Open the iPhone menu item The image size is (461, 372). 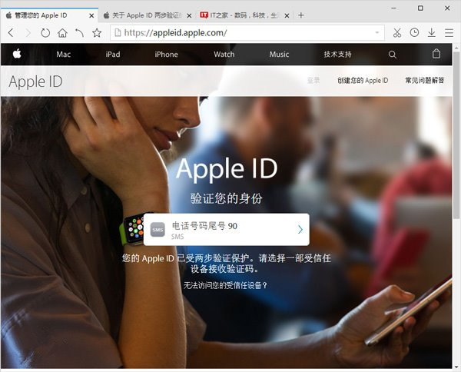166,55
